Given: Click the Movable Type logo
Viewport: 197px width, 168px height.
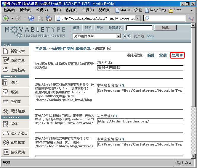Looking at the screenshot, I should (x=35, y=32).
